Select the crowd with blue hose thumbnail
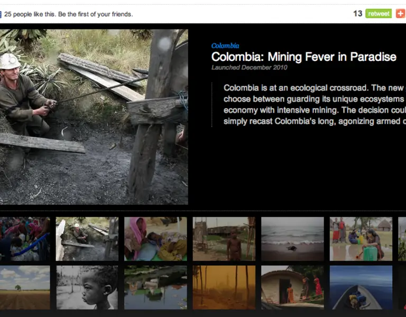406x317 pixels. pos(25,239)
